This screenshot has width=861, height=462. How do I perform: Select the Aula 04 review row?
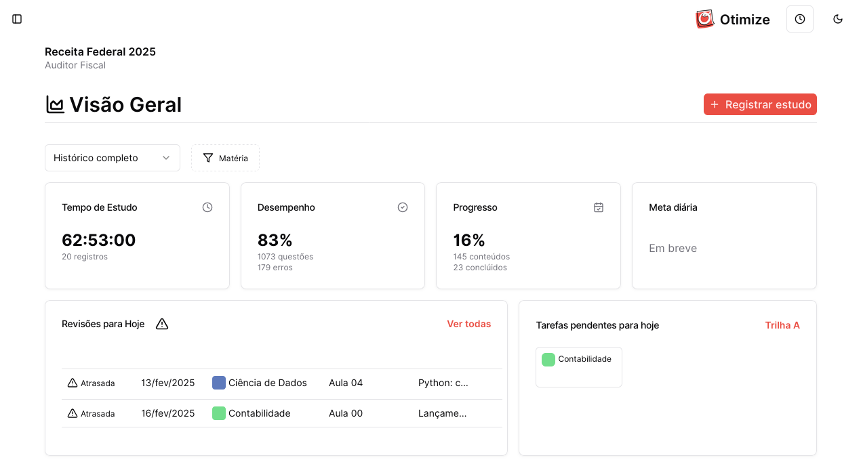coord(346,383)
